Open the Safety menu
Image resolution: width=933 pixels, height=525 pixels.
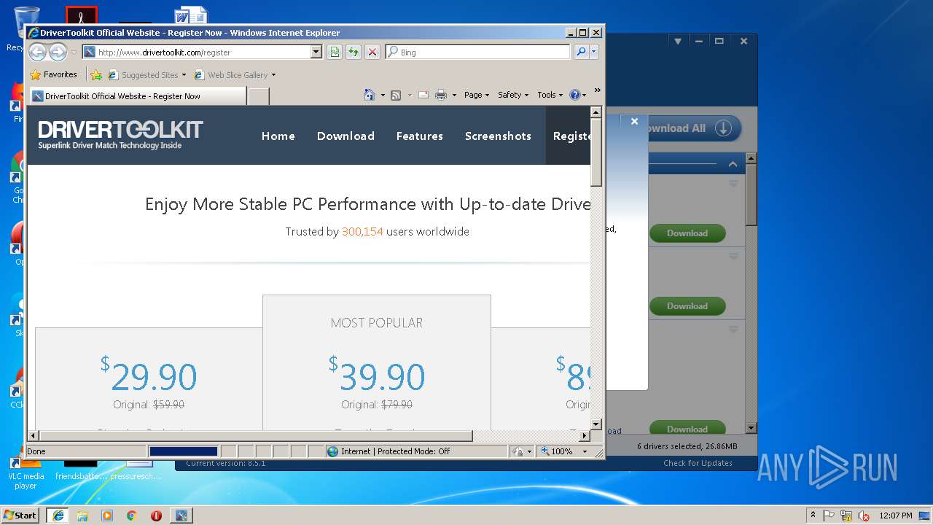pos(513,95)
